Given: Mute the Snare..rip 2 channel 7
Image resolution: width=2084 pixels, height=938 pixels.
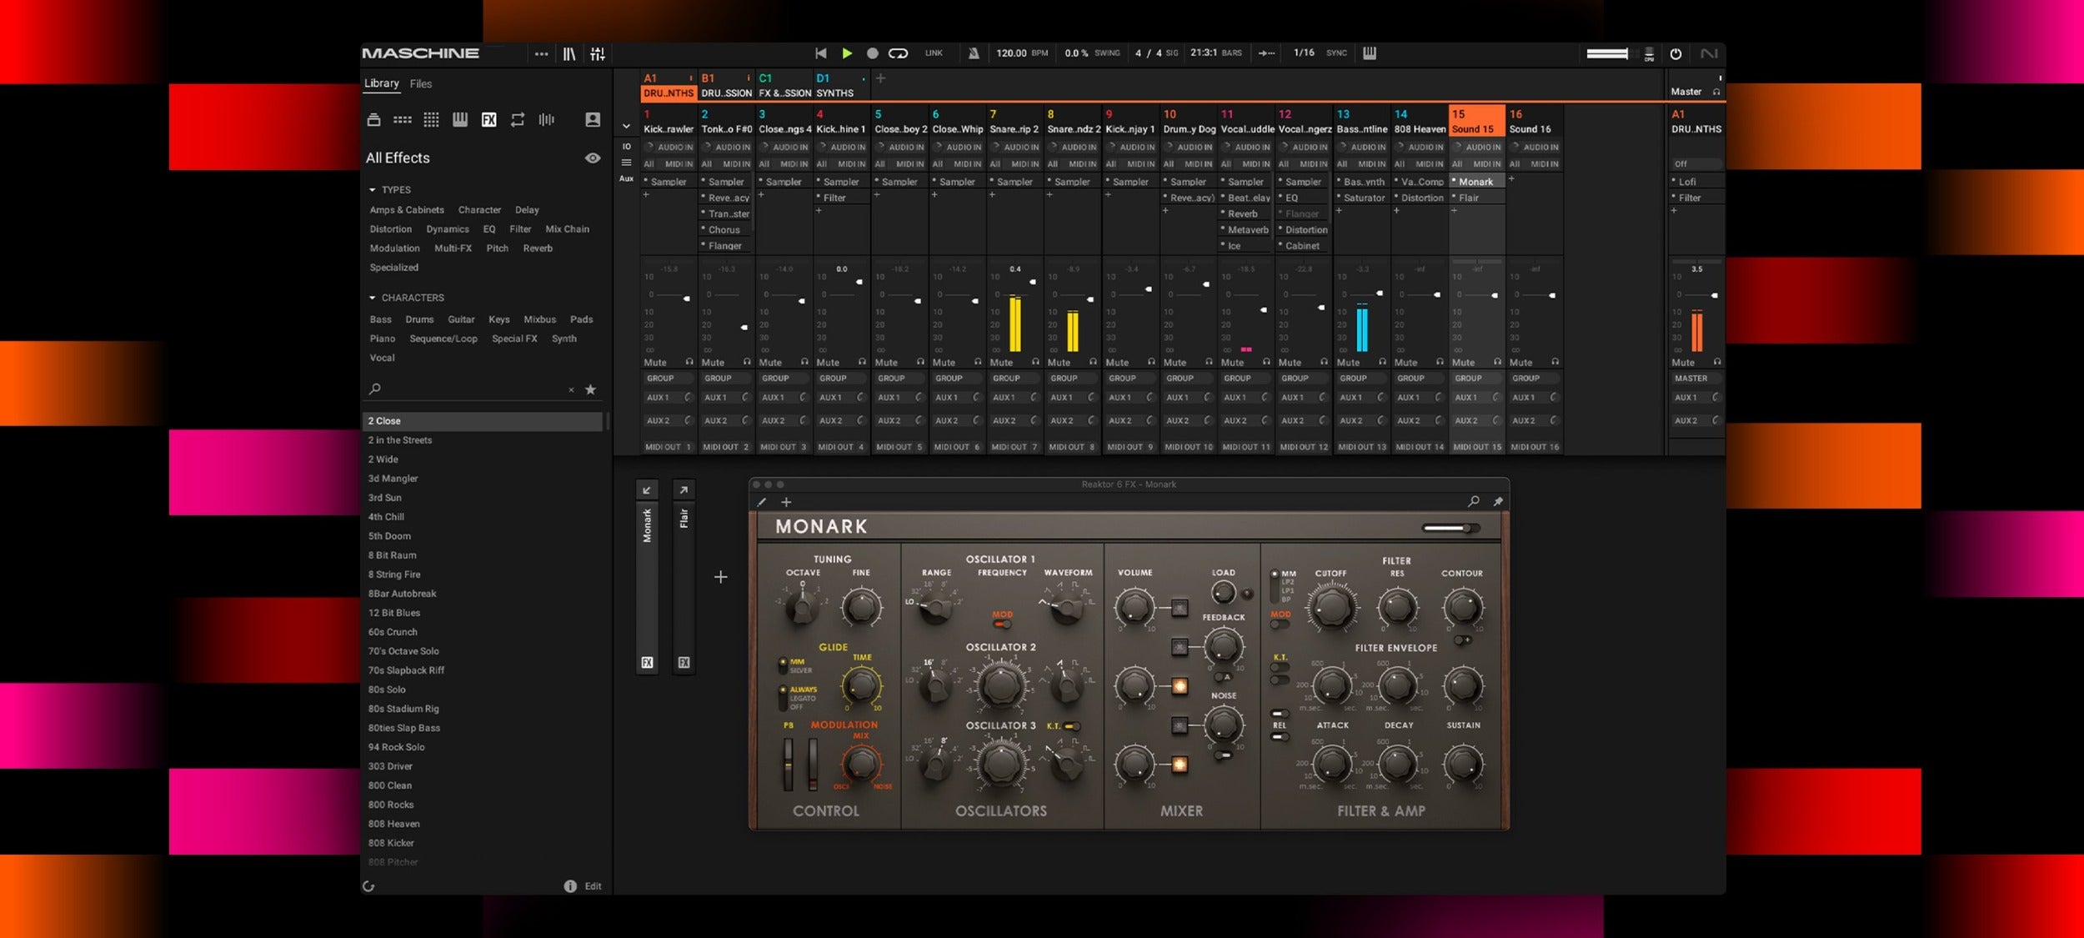Looking at the screenshot, I should 1001,363.
